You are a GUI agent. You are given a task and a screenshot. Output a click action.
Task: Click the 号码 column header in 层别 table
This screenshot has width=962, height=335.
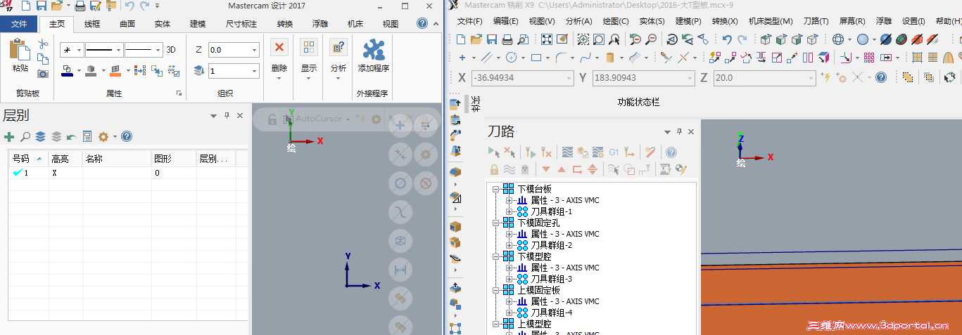coord(27,159)
